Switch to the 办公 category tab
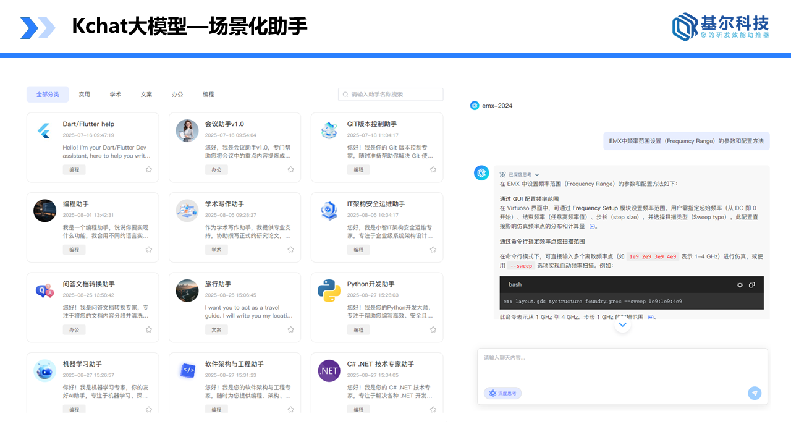This screenshot has width=791, height=445. pyautogui.click(x=177, y=94)
